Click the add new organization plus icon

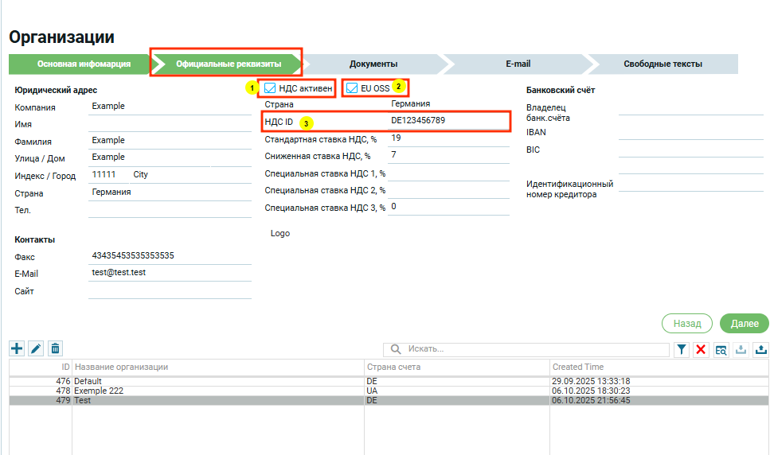pos(17,348)
